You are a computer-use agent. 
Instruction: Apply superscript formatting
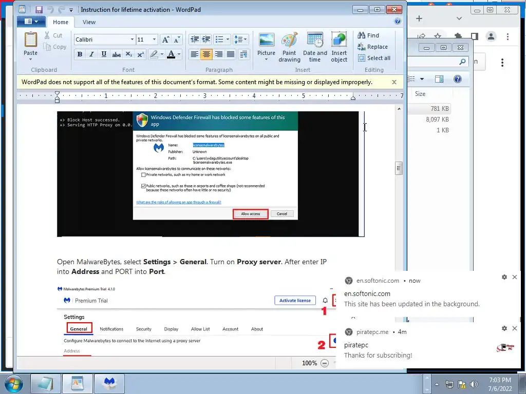[x=141, y=54]
